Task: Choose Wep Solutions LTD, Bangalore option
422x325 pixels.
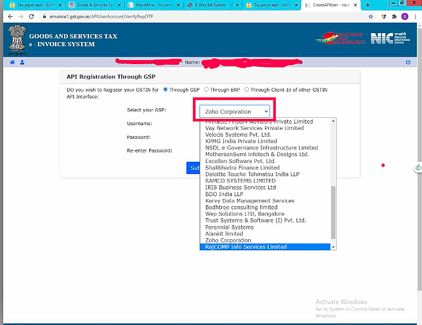Action: tap(265, 214)
